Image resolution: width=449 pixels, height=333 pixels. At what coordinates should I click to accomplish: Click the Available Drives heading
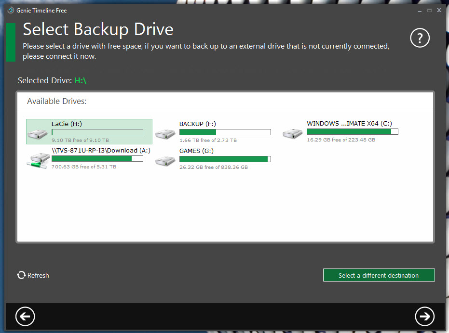(57, 101)
